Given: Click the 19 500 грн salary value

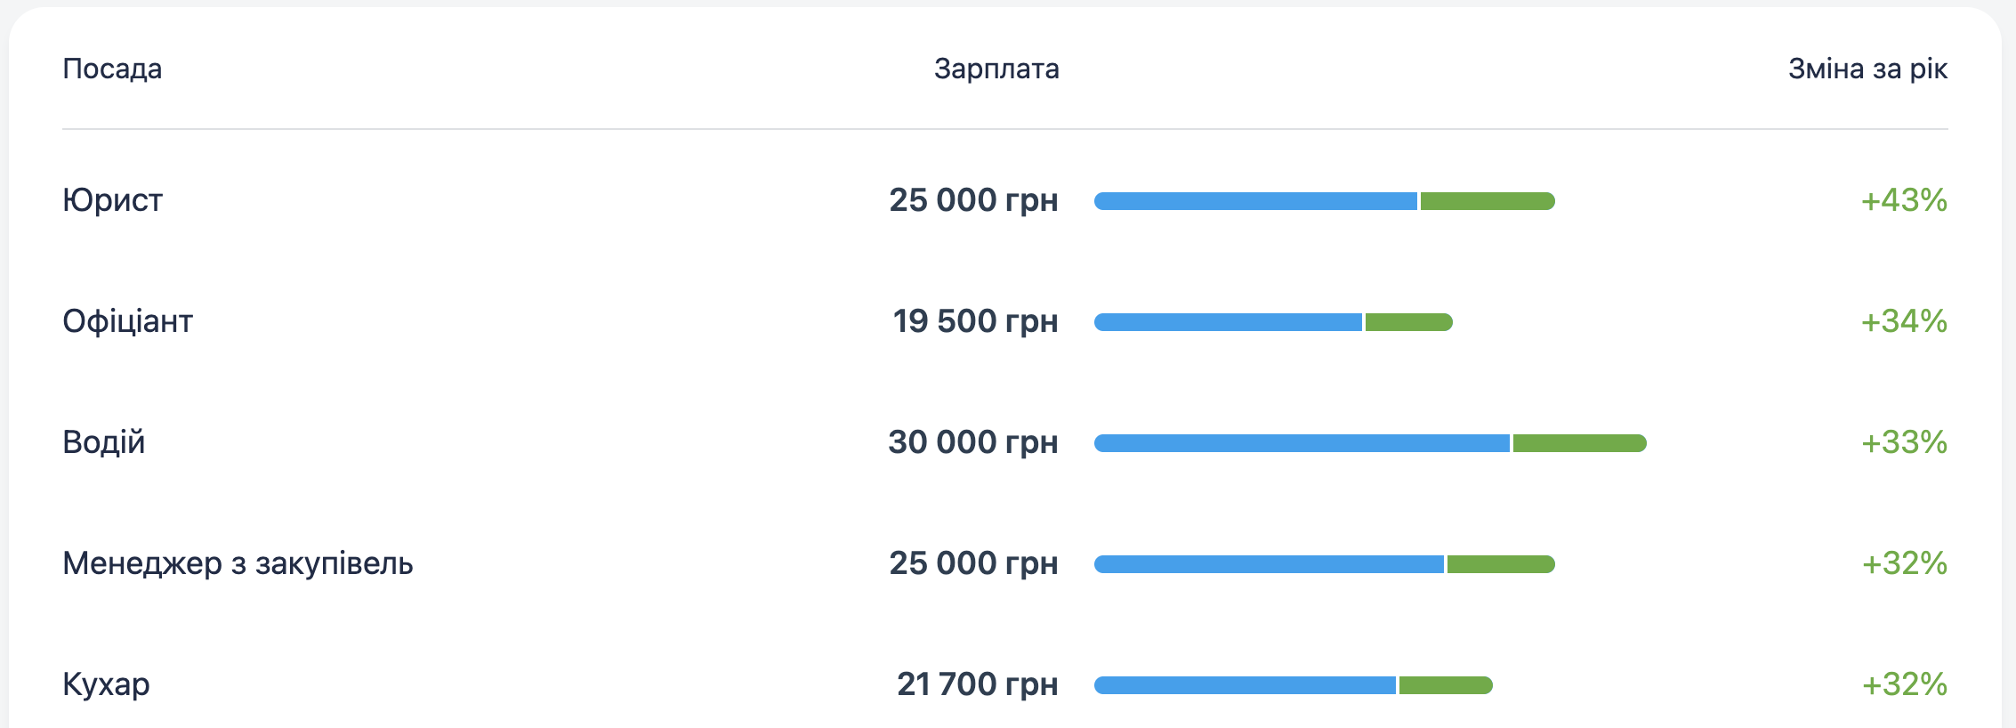Looking at the screenshot, I should point(975,321).
